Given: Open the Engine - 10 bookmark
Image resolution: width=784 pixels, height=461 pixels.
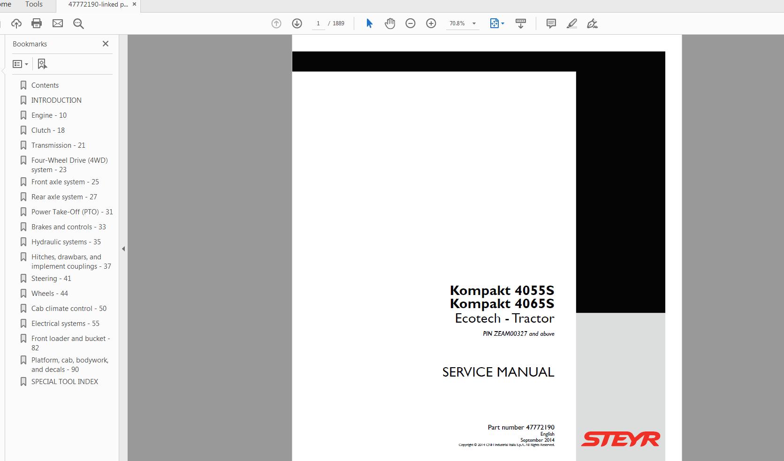Looking at the screenshot, I should tap(49, 115).
